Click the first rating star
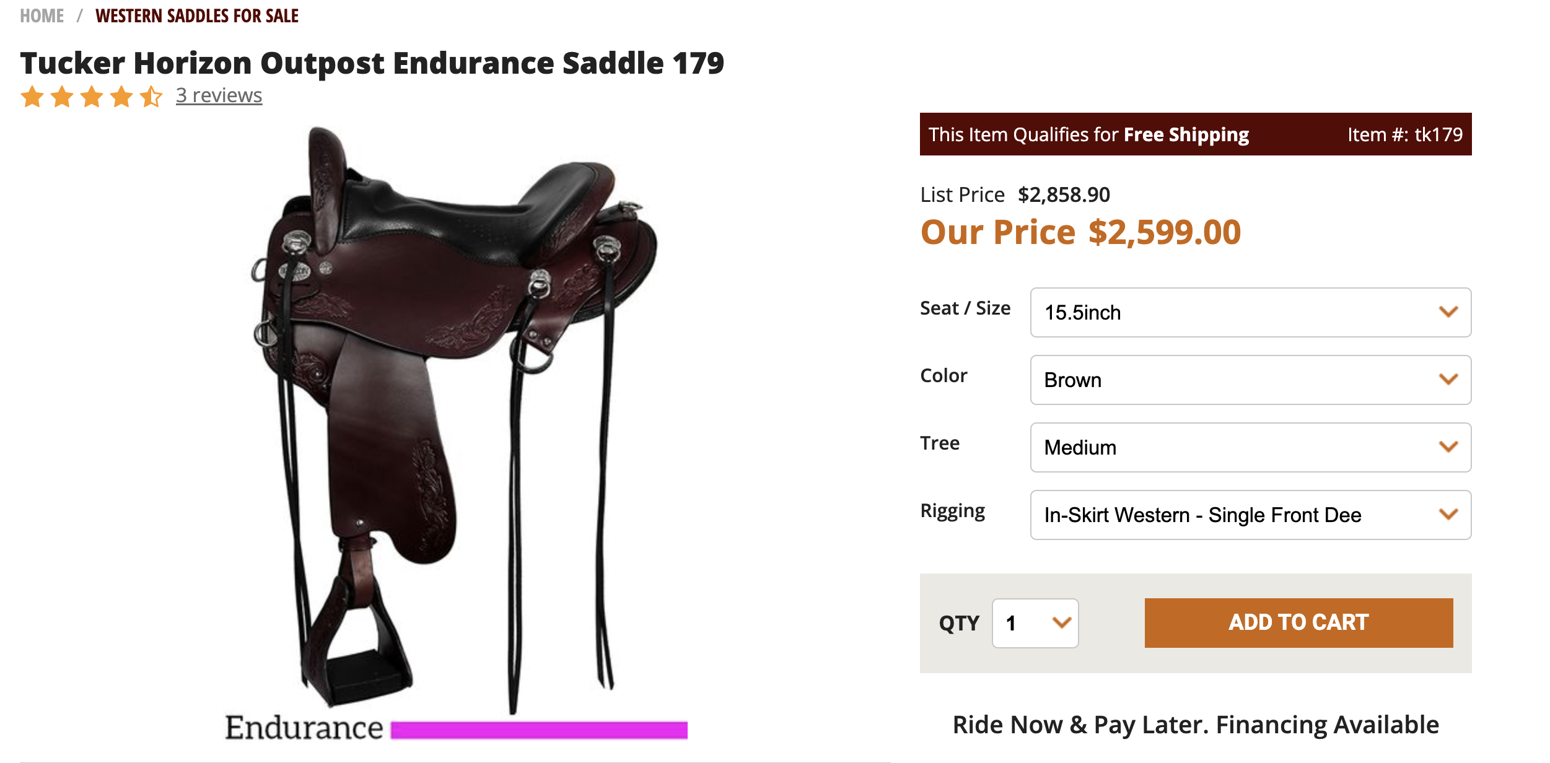Viewport: 1550px width, 763px height. pos(32,97)
